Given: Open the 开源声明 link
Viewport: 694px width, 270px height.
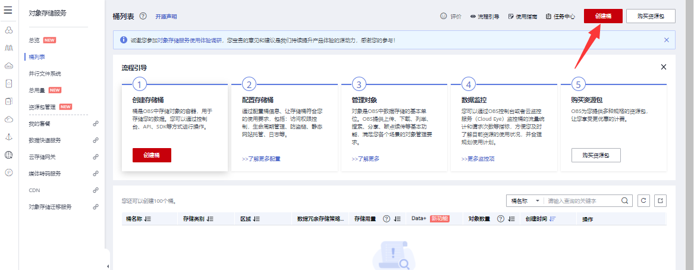Looking at the screenshot, I should click(x=166, y=17).
